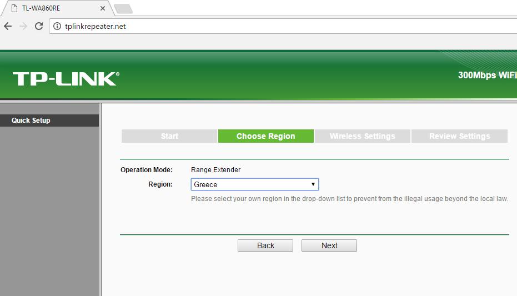Click the browser forward arrow
The width and height of the screenshot is (517, 296).
[x=23, y=26]
